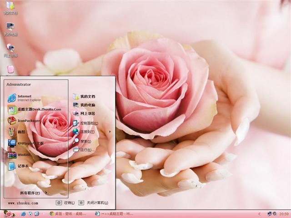
Task: Launch Internet Explorer from the Start menu
Action: pyautogui.click(x=24, y=98)
